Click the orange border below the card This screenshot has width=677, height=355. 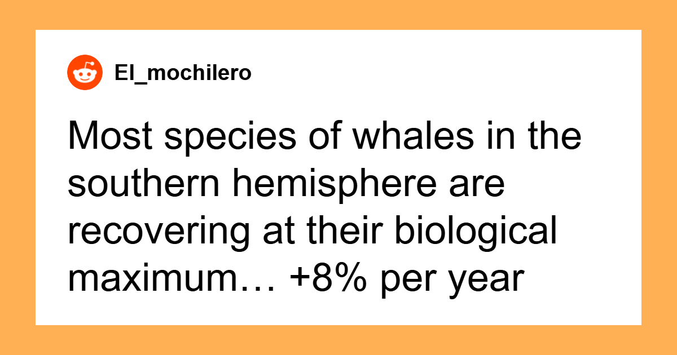coord(338,340)
